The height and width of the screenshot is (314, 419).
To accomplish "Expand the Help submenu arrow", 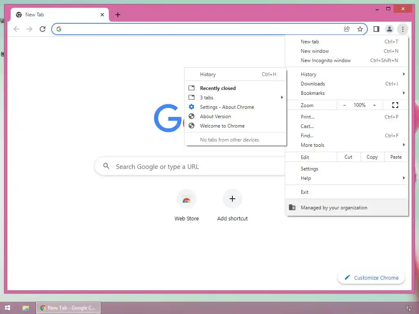I will (x=404, y=178).
